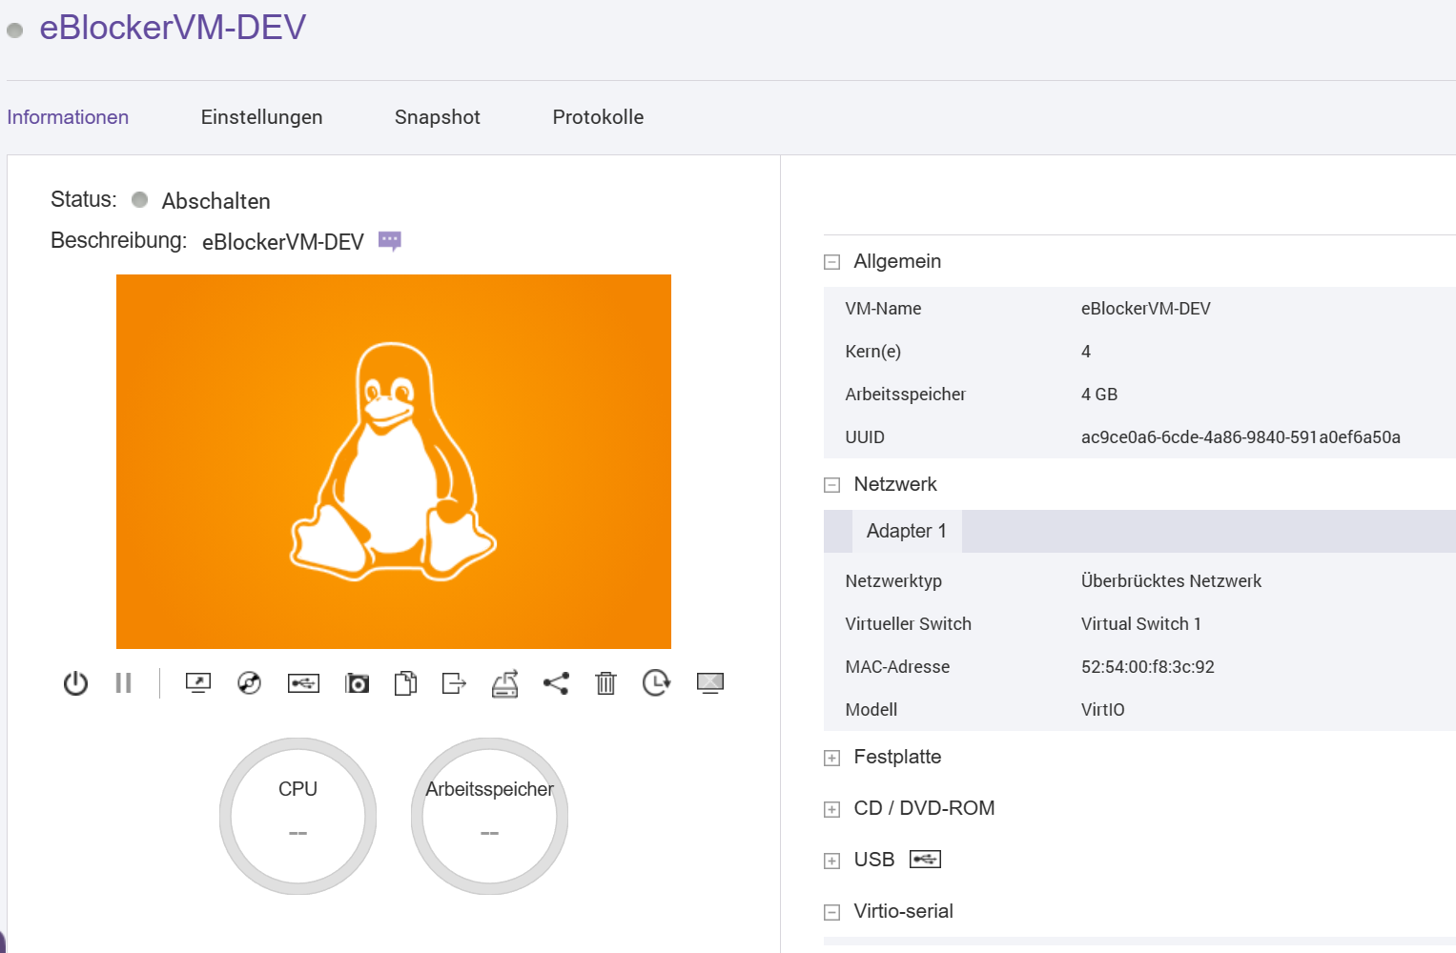1456x953 pixels.
Task: Click the migrate drive icon with arrow
Action: tap(505, 683)
